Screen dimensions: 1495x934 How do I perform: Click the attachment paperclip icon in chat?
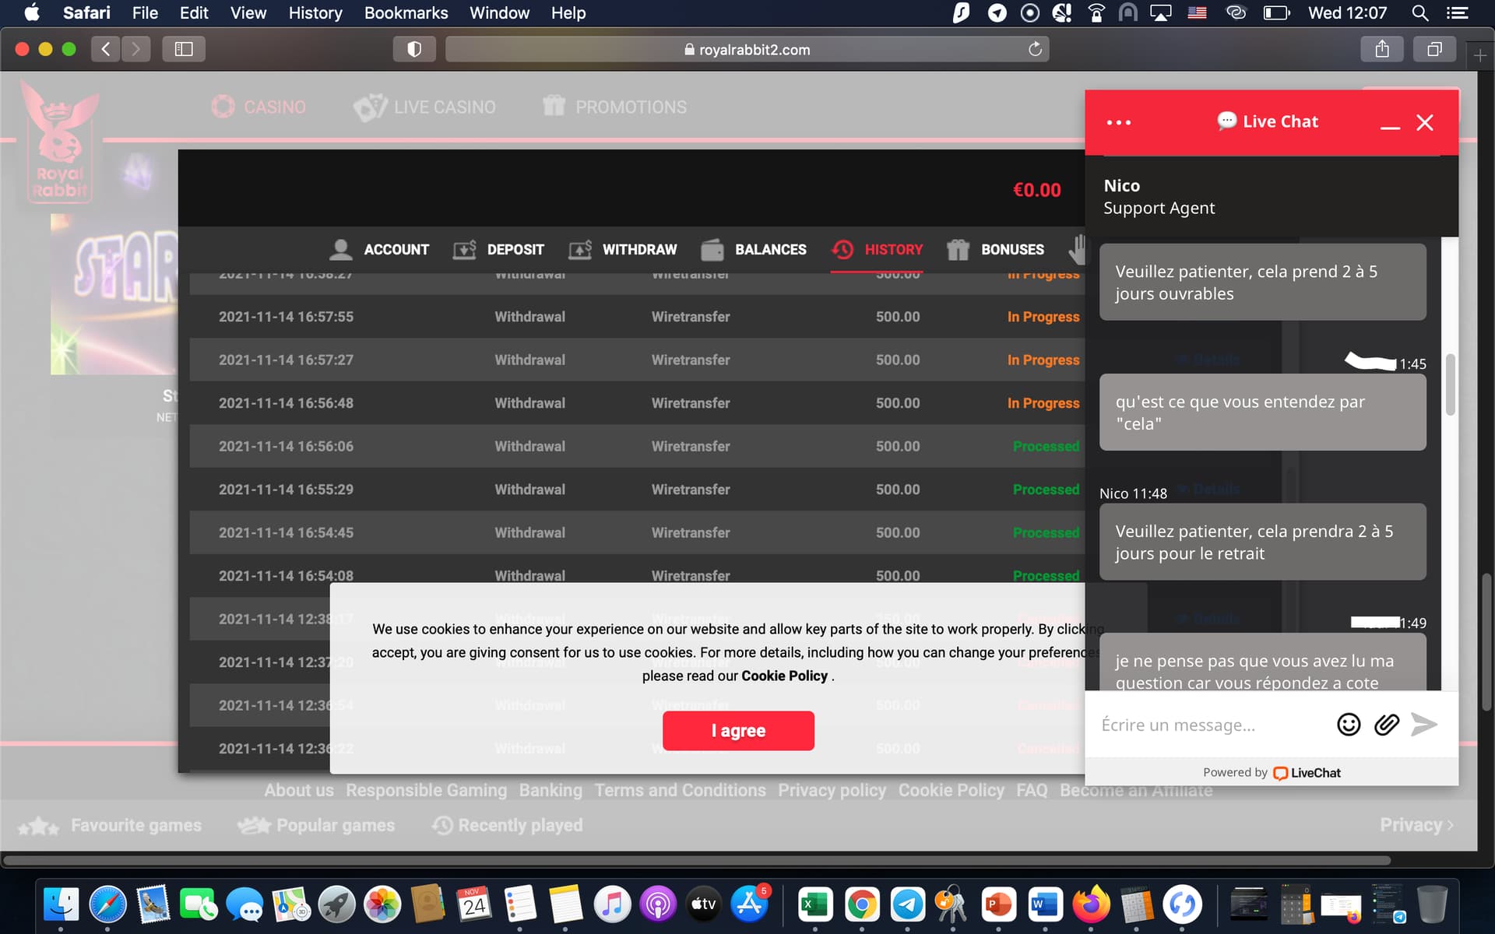[x=1386, y=725]
